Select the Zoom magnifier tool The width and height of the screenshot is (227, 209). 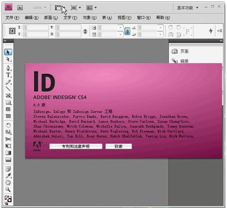(x=8, y=189)
